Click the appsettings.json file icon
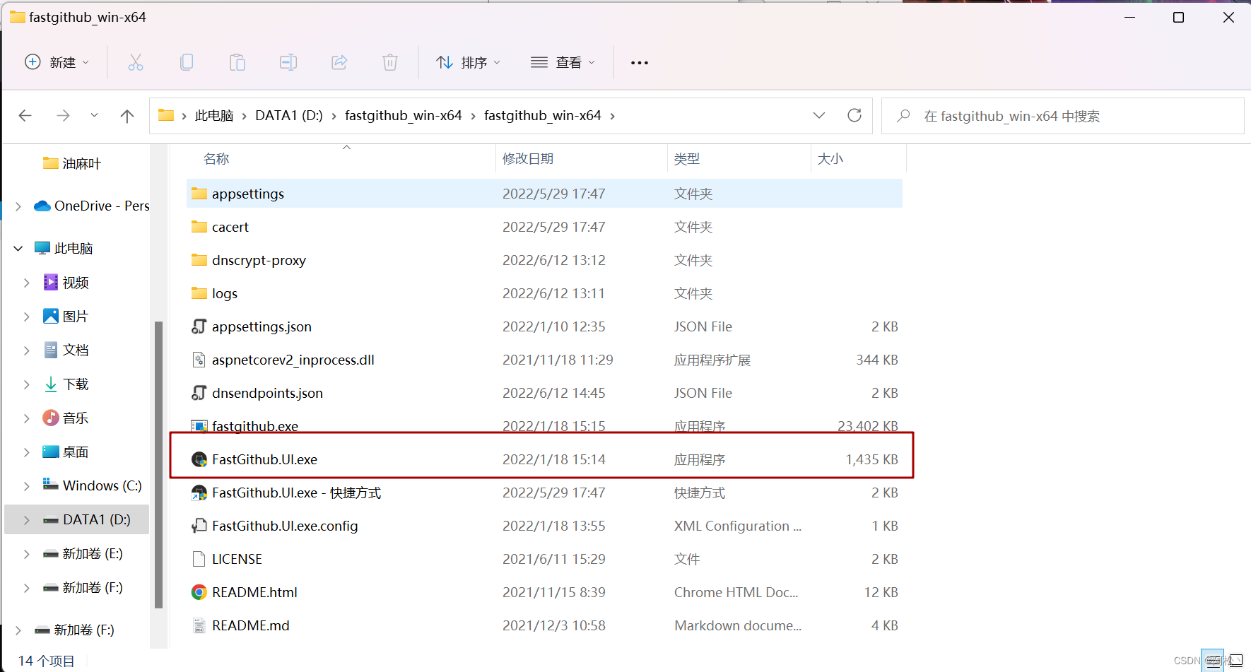The width and height of the screenshot is (1251, 672). point(199,326)
